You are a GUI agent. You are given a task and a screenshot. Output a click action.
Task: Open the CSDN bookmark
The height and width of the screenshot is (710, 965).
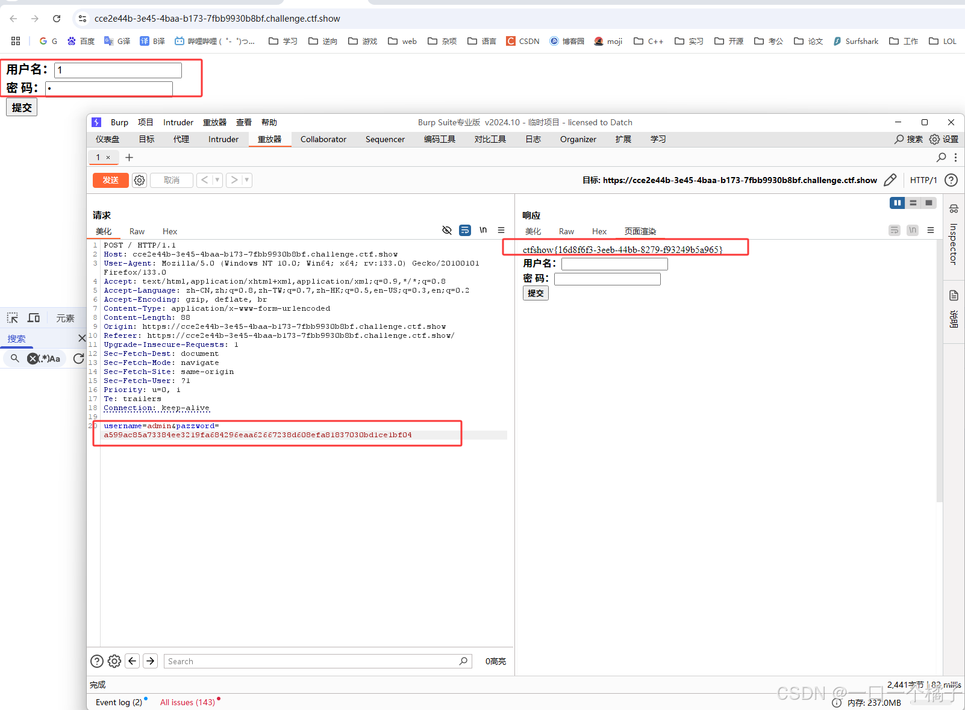523,41
